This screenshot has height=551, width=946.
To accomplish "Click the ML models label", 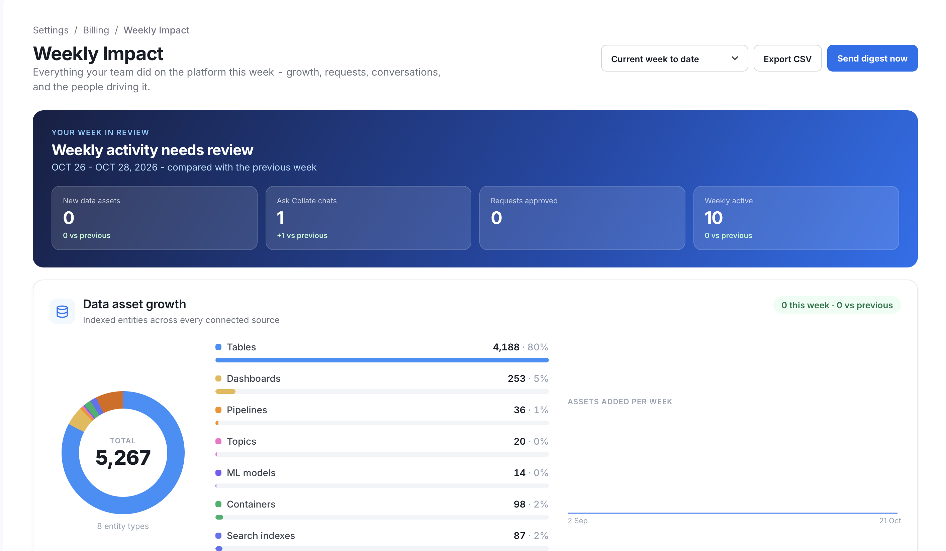I will point(251,473).
